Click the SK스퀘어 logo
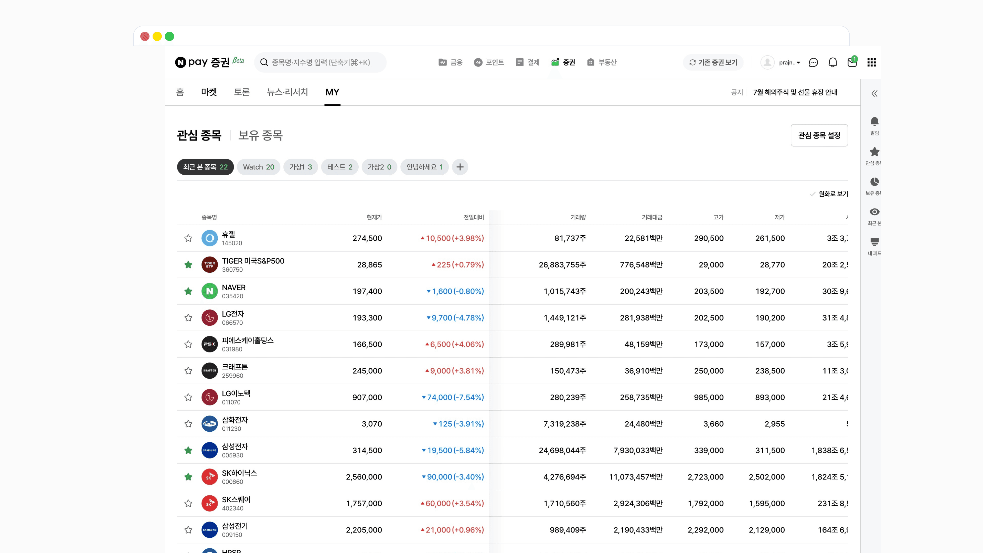This screenshot has width=983, height=553. (x=209, y=503)
